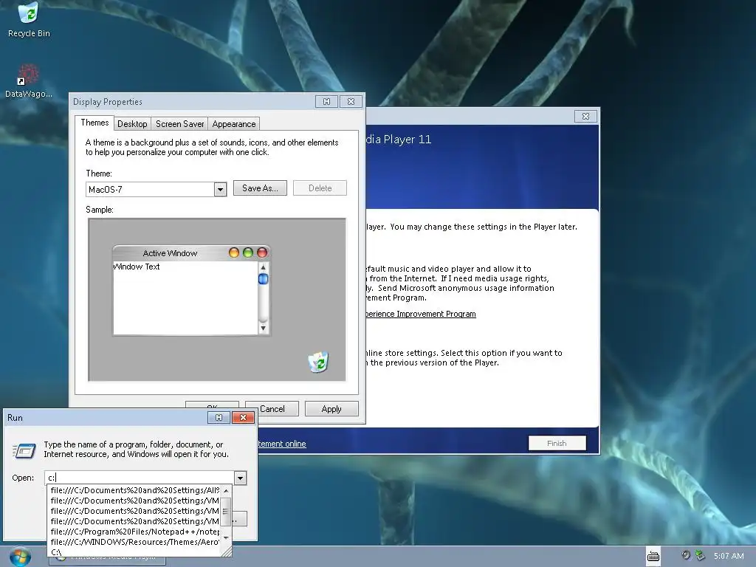Image resolution: width=756 pixels, height=567 pixels.
Task: Click the help button in Display Properties title bar
Action: 326,102
